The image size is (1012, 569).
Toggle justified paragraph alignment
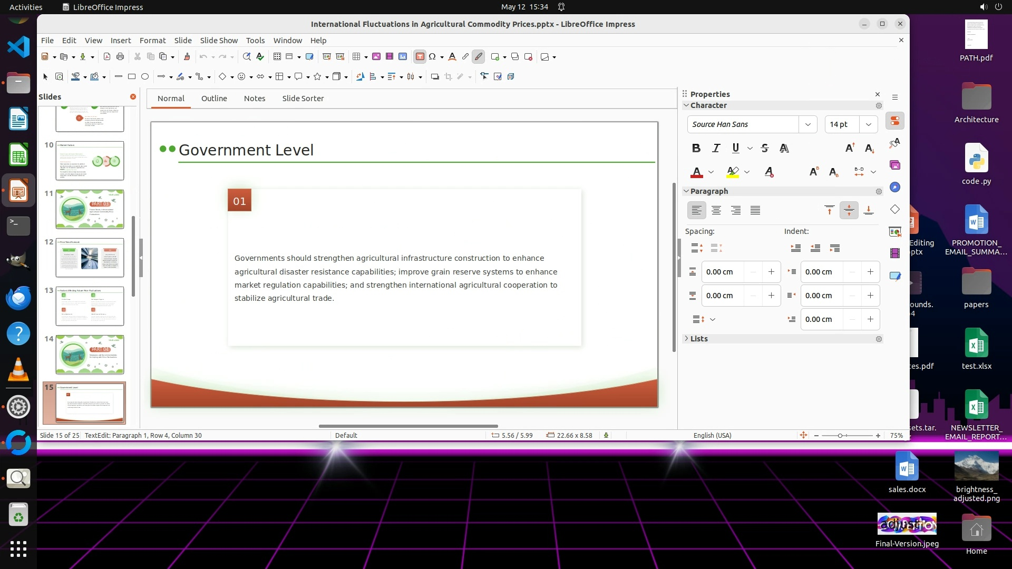tap(755, 210)
